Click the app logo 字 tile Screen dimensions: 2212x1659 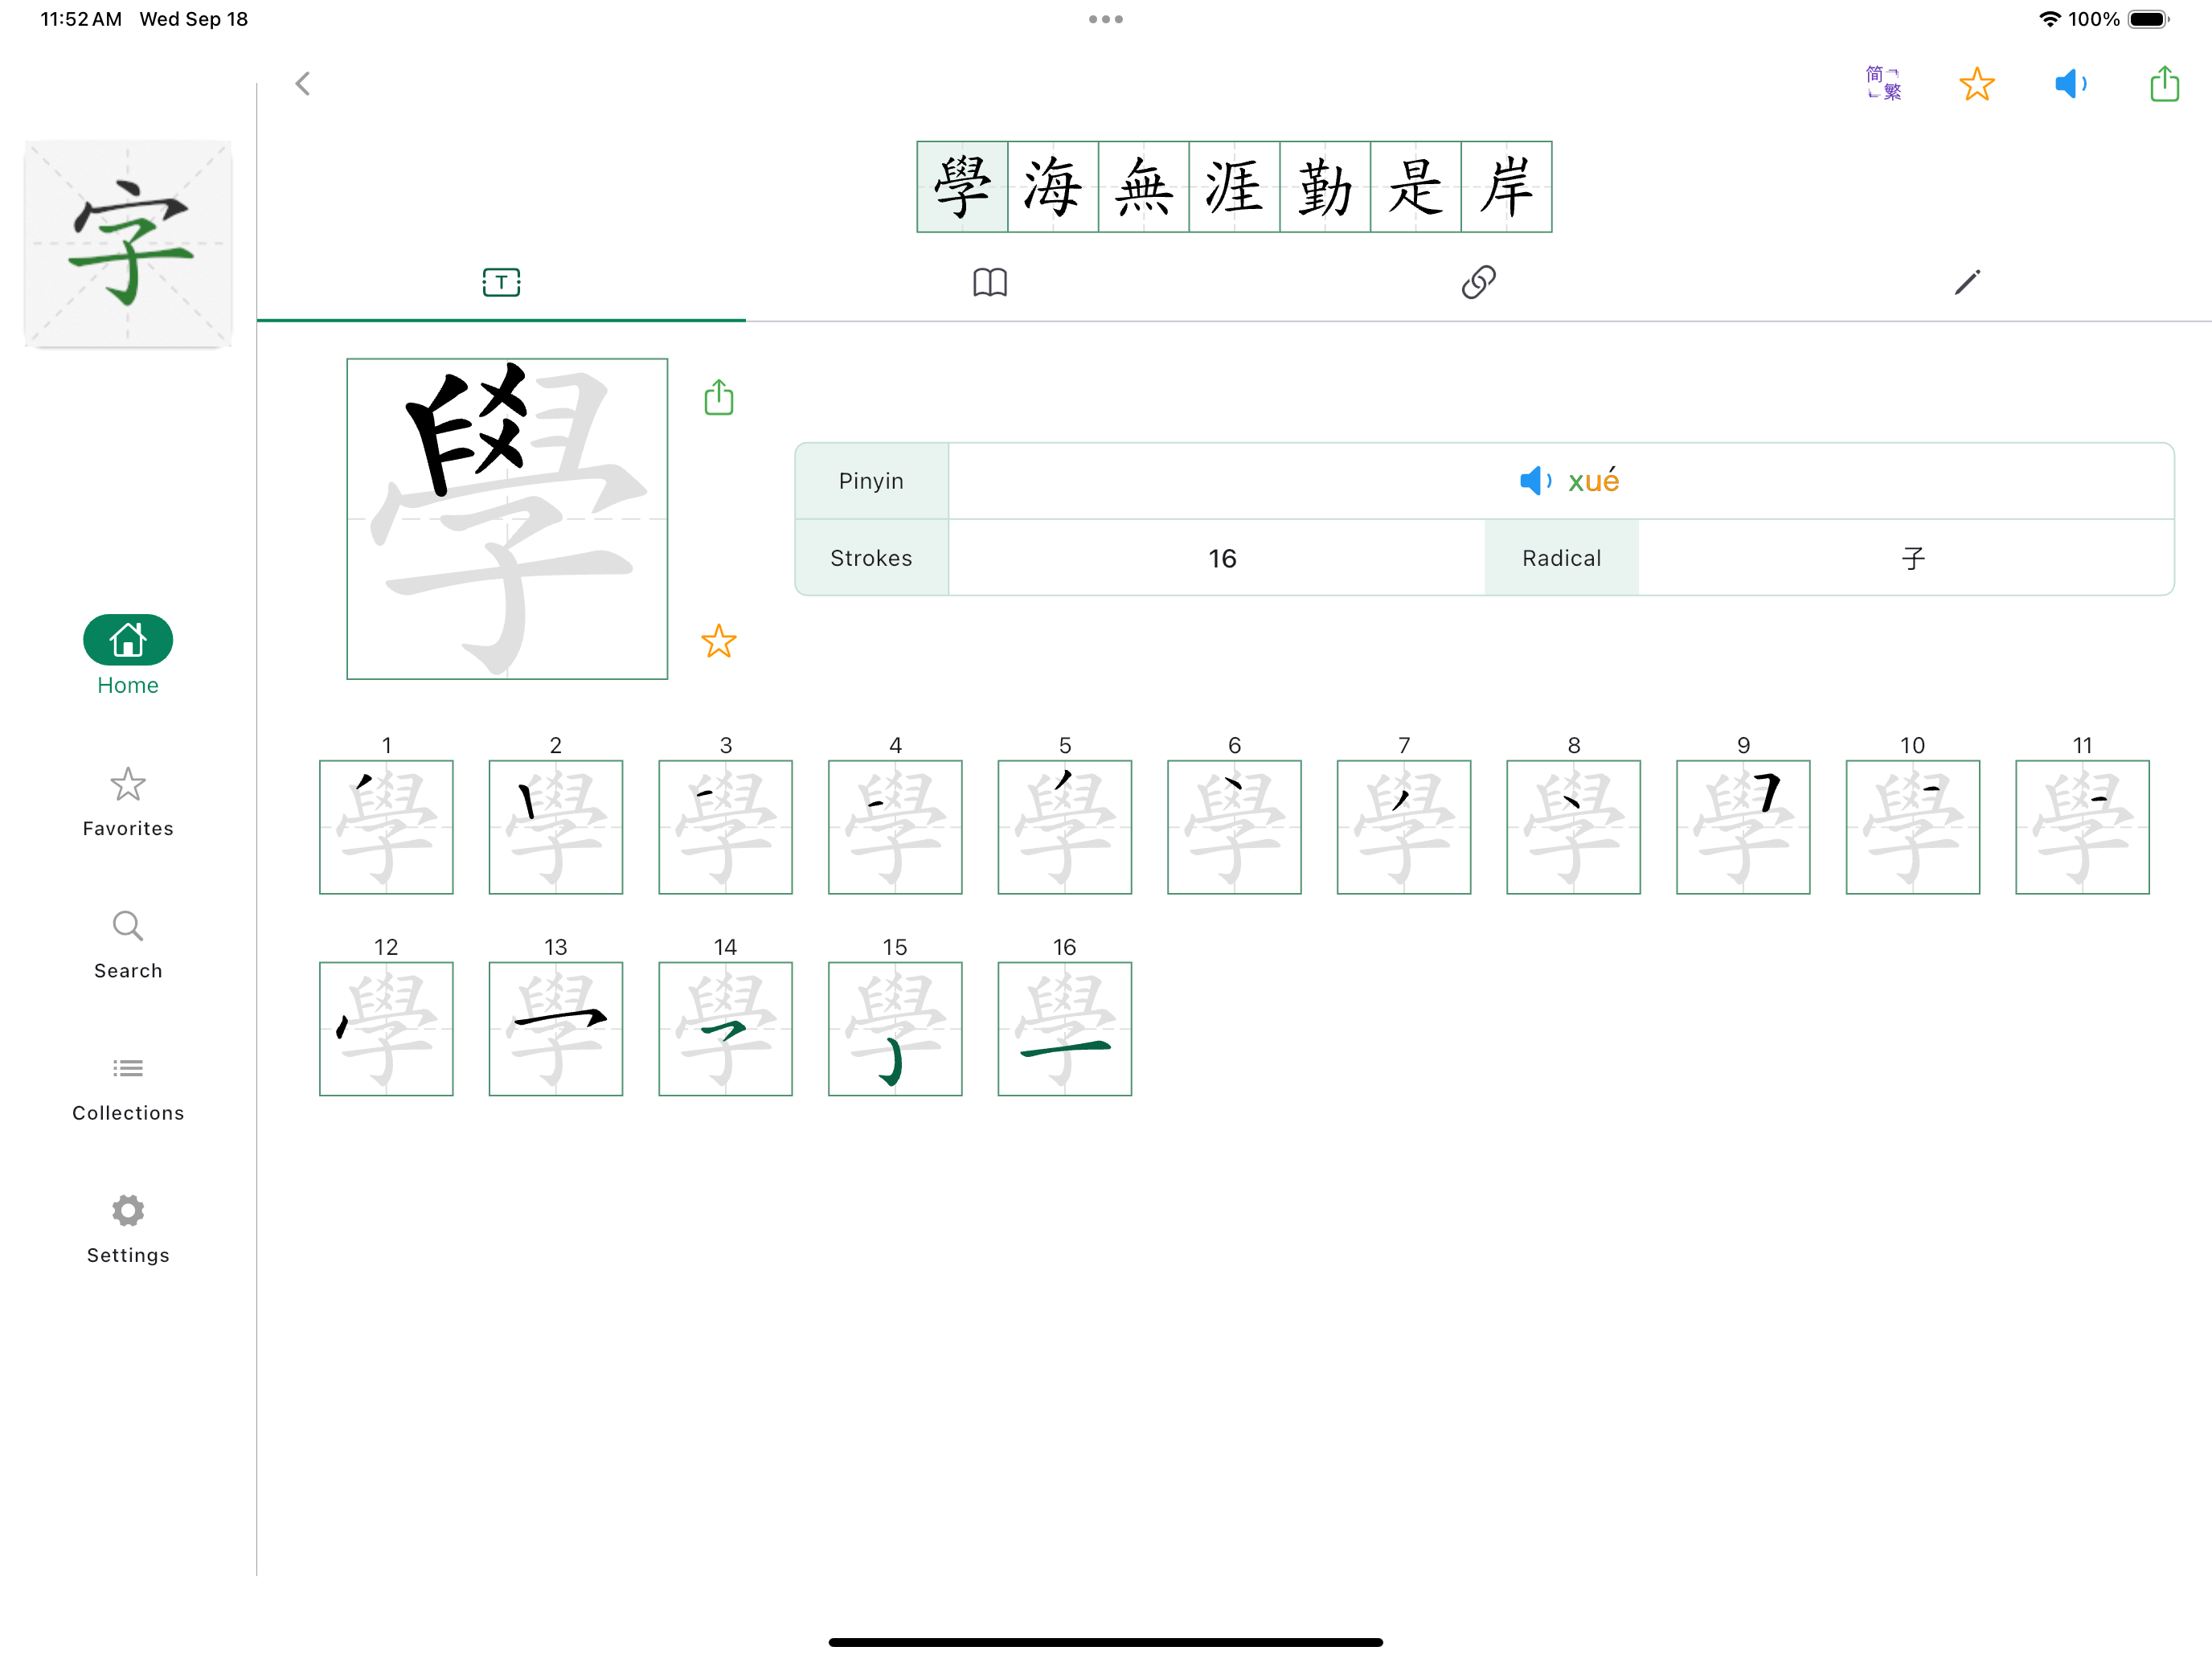128,244
